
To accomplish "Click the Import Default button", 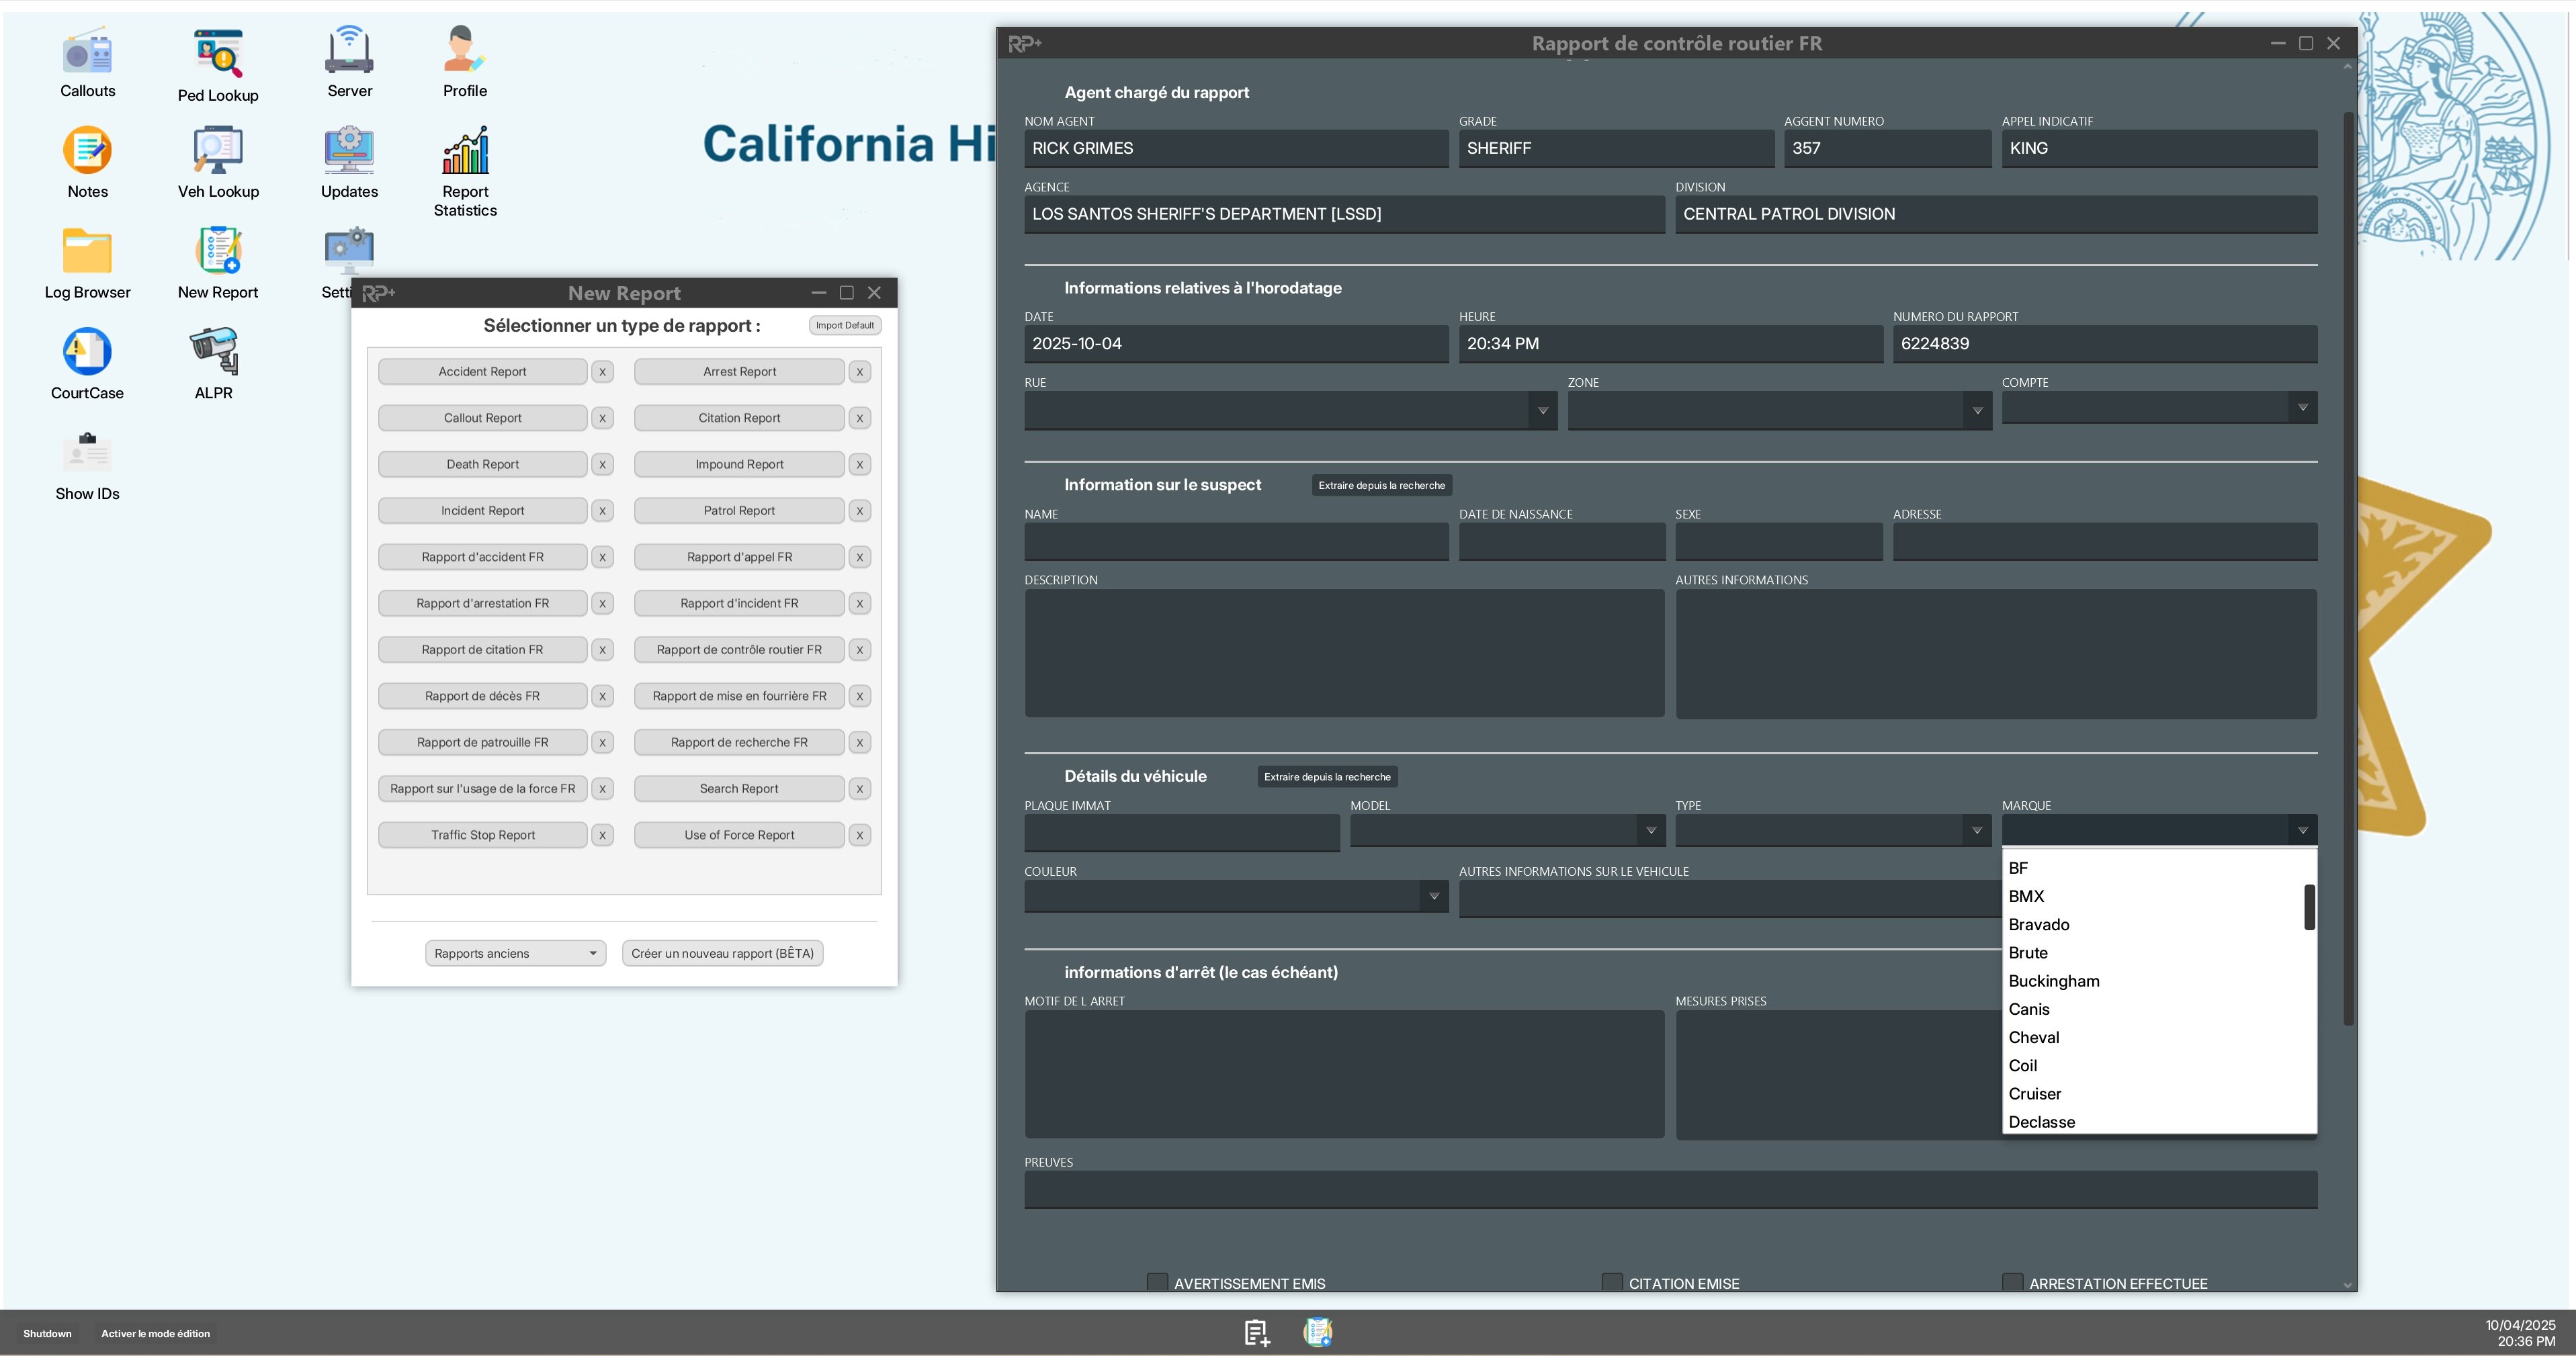I will tap(844, 325).
